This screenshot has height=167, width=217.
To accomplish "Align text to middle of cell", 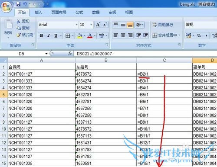I will 123,25.
